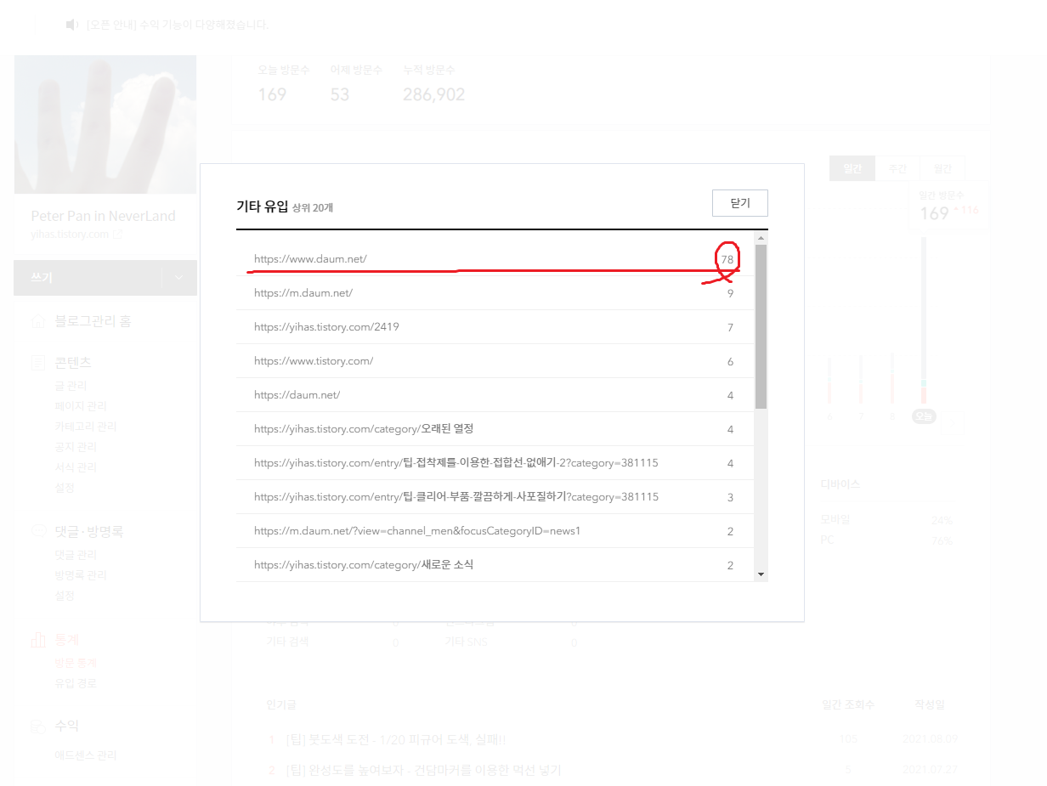Open the 수익 기능 announcement notice
The width and height of the screenshot is (1047, 786).
(178, 25)
